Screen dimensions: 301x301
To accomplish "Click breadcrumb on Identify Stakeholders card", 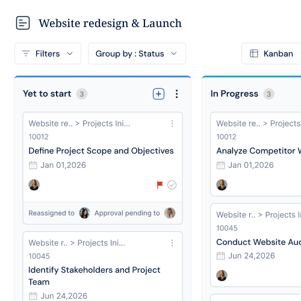I will (x=77, y=243).
